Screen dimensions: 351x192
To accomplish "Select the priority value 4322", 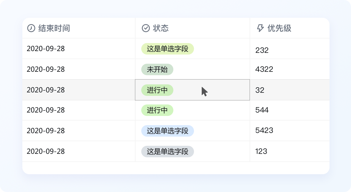I will (264, 69).
